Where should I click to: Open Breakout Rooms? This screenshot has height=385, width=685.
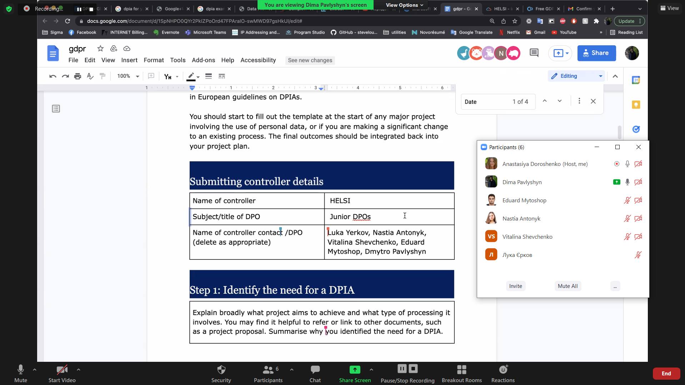coord(461,373)
